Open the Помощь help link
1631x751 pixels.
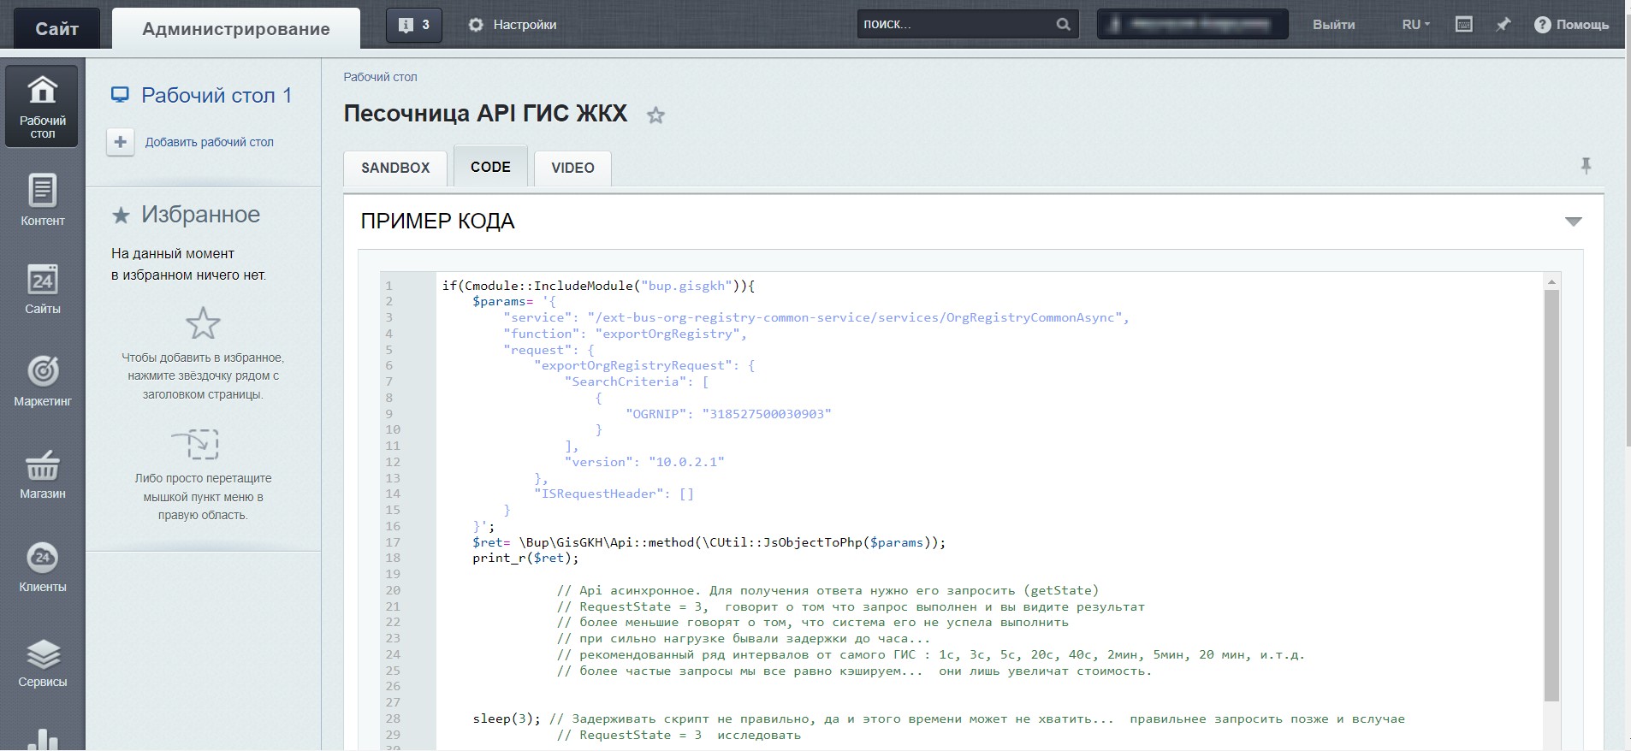1582,25
